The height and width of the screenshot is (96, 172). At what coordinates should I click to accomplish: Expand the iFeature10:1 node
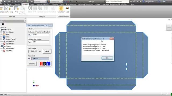1,41
